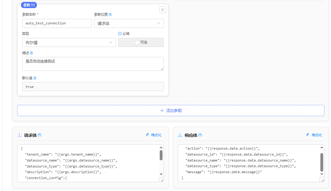
Task: Format the 请求体 with 格式化 button
Action: tap(153, 135)
